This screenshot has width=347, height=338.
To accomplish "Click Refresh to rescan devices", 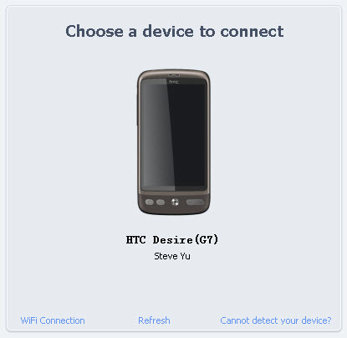I will (x=154, y=320).
